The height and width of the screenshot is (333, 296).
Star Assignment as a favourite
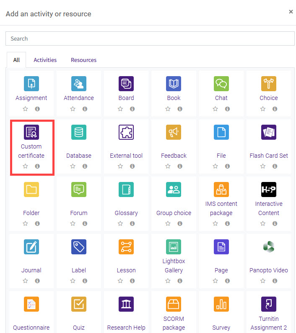click(x=25, y=109)
